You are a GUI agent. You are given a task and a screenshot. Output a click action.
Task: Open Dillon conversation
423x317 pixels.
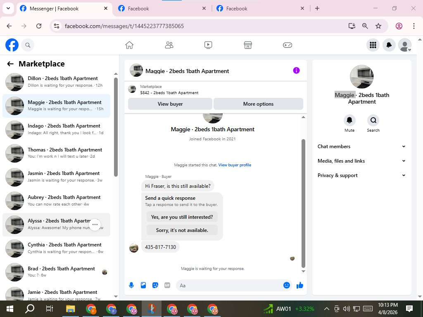pos(56,82)
